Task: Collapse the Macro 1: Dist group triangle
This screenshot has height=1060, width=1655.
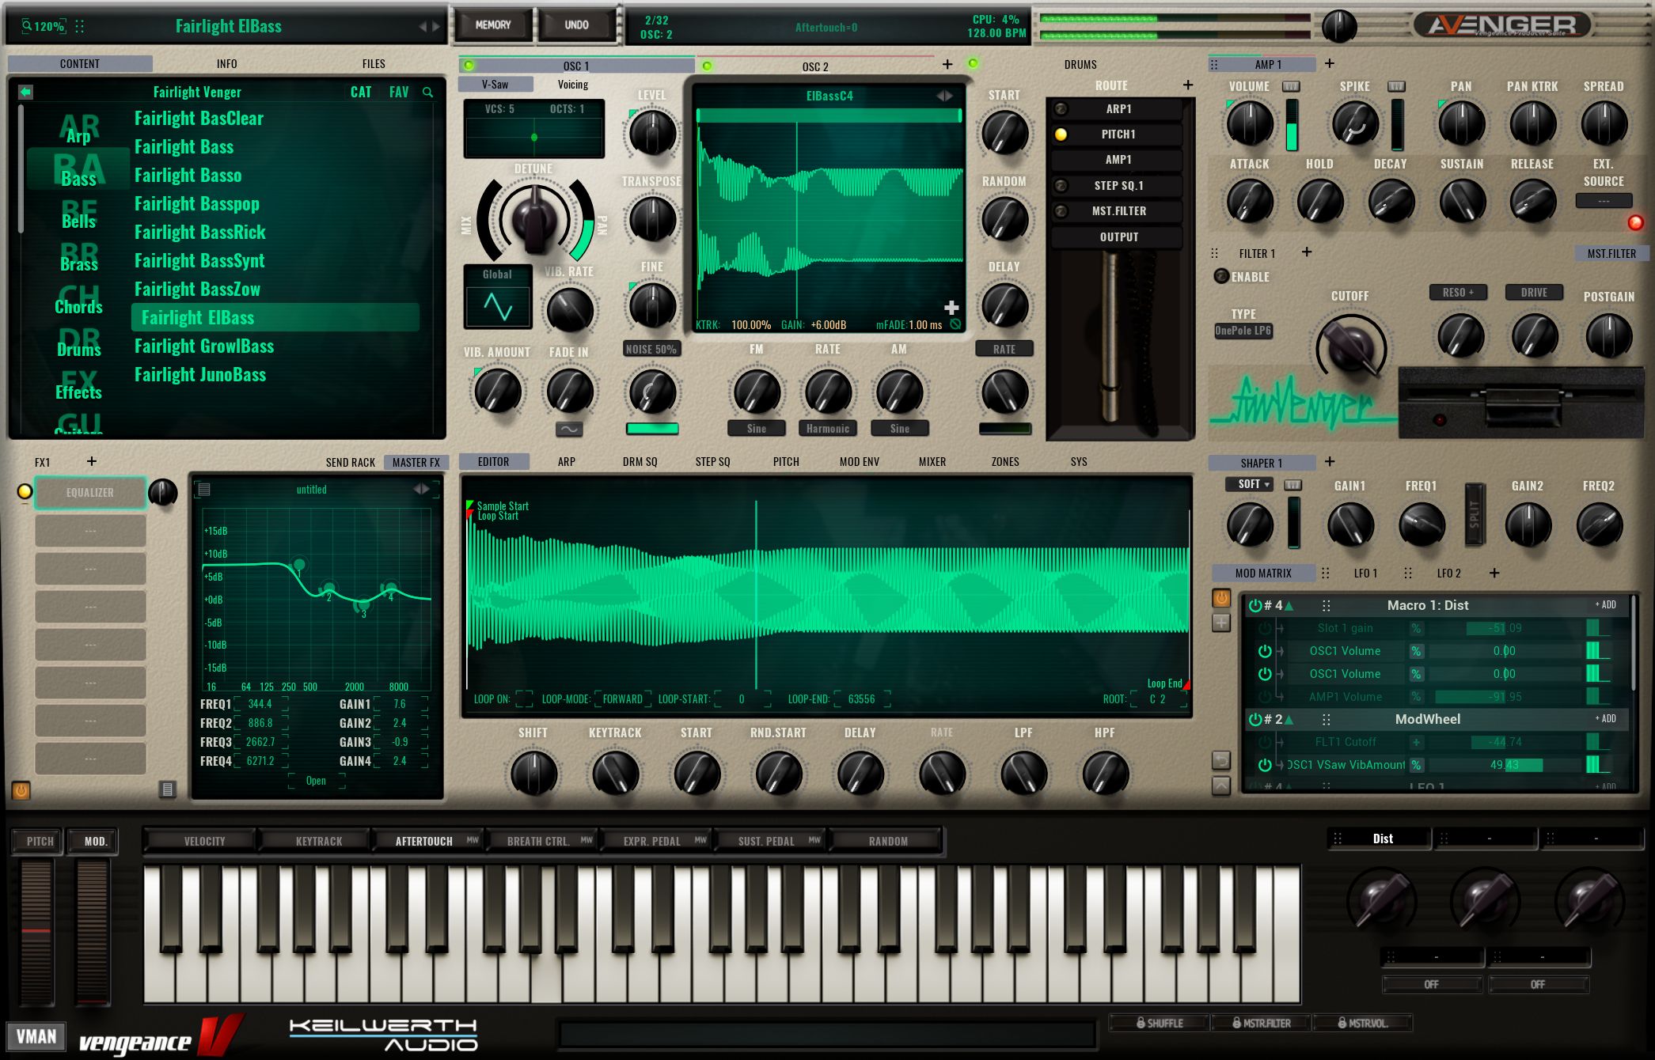Action: [x=1289, y=606]
